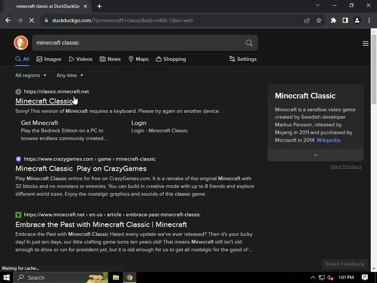Viewport: 377px width, 283px height.
Task: Switch to the Videos tab
Action: [81, 59]
